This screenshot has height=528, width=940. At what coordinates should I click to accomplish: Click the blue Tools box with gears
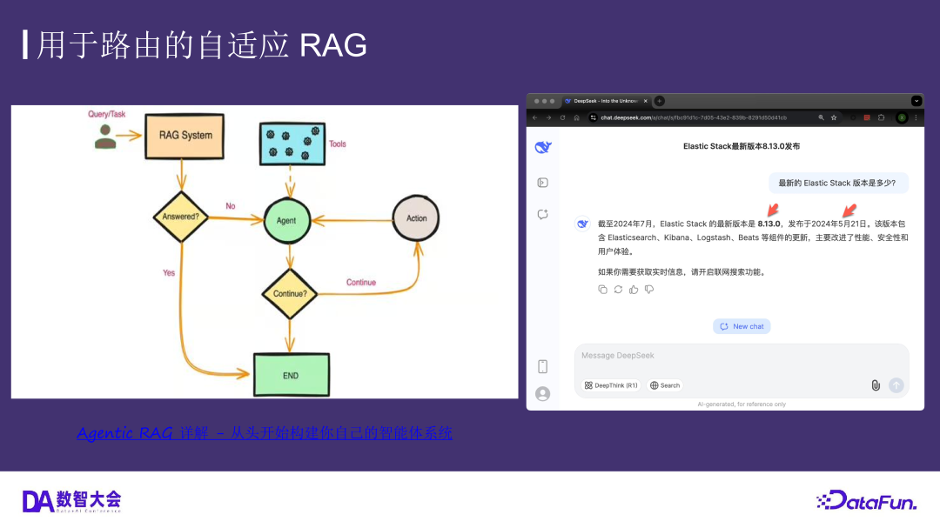coord(292,144)
